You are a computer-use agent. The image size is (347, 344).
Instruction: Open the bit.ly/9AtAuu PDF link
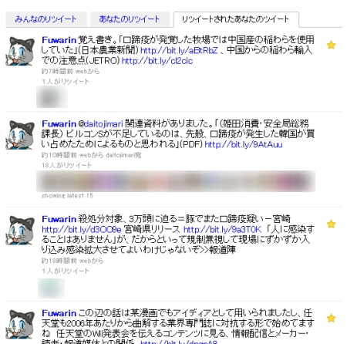[244, 144]
